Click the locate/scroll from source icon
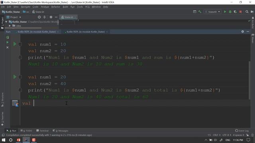The image size is (255, 143). 39,17
